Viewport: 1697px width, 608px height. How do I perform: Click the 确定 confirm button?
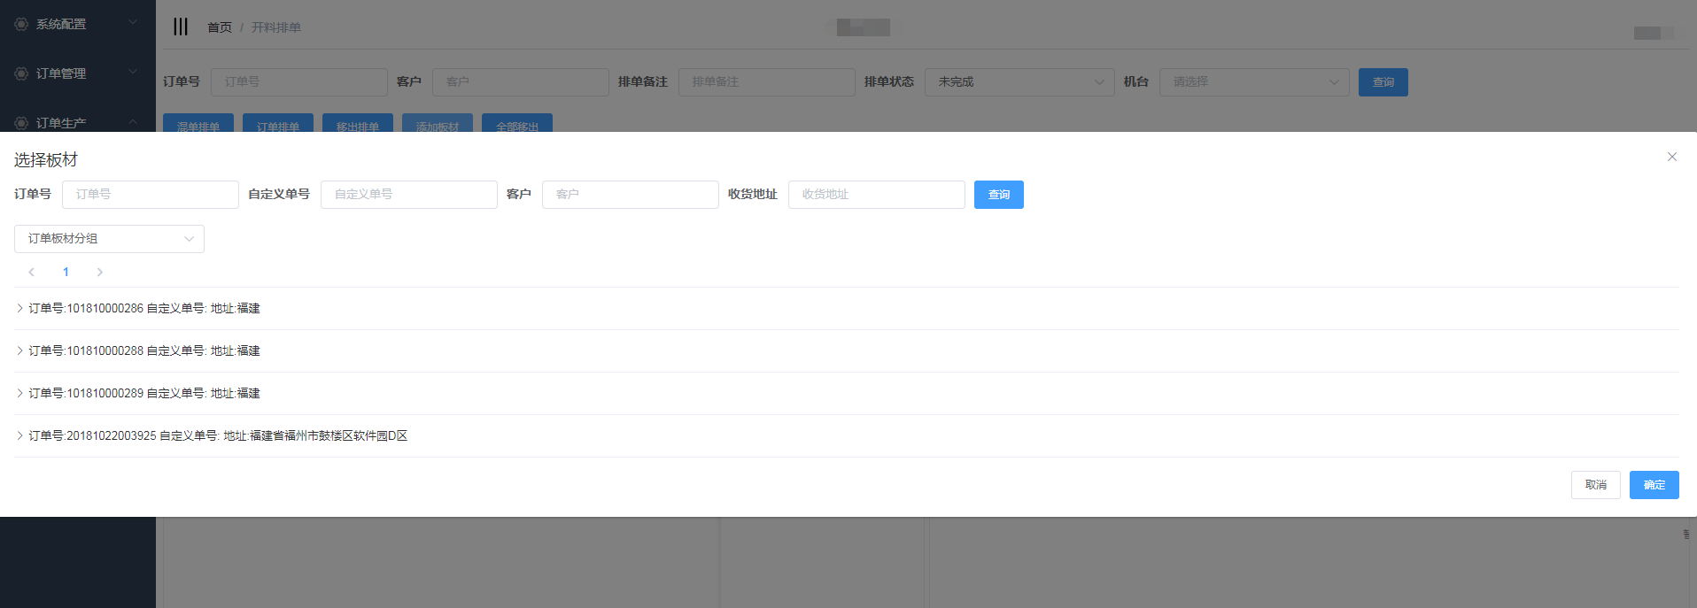point(1654,485)
